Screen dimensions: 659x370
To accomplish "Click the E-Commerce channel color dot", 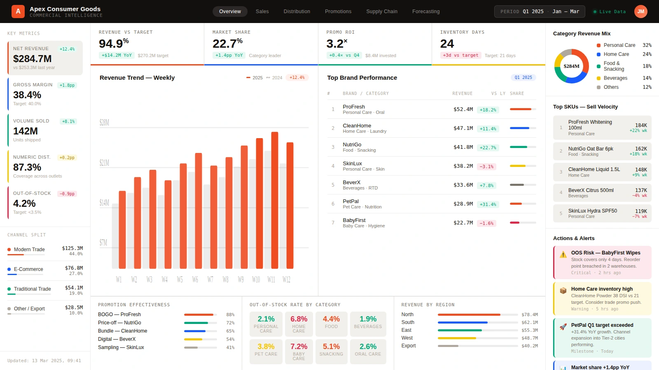I will tap(9, 269).
